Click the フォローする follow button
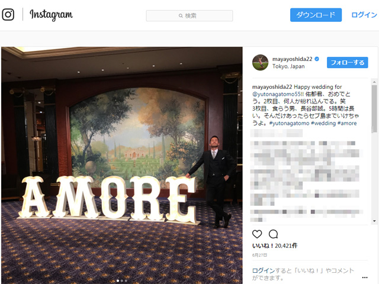This screenshot has width=379, height=284. (348, 63)
